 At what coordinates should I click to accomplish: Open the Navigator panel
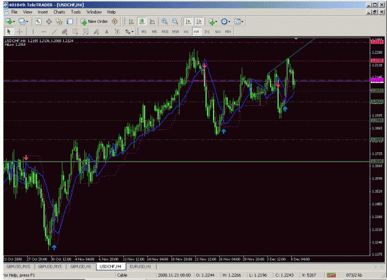point(59,22)
